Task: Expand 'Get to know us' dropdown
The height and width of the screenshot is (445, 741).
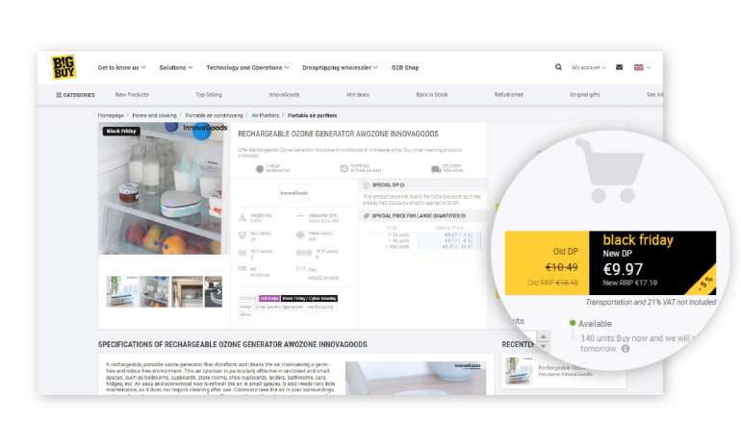Action: coord(121,68)
